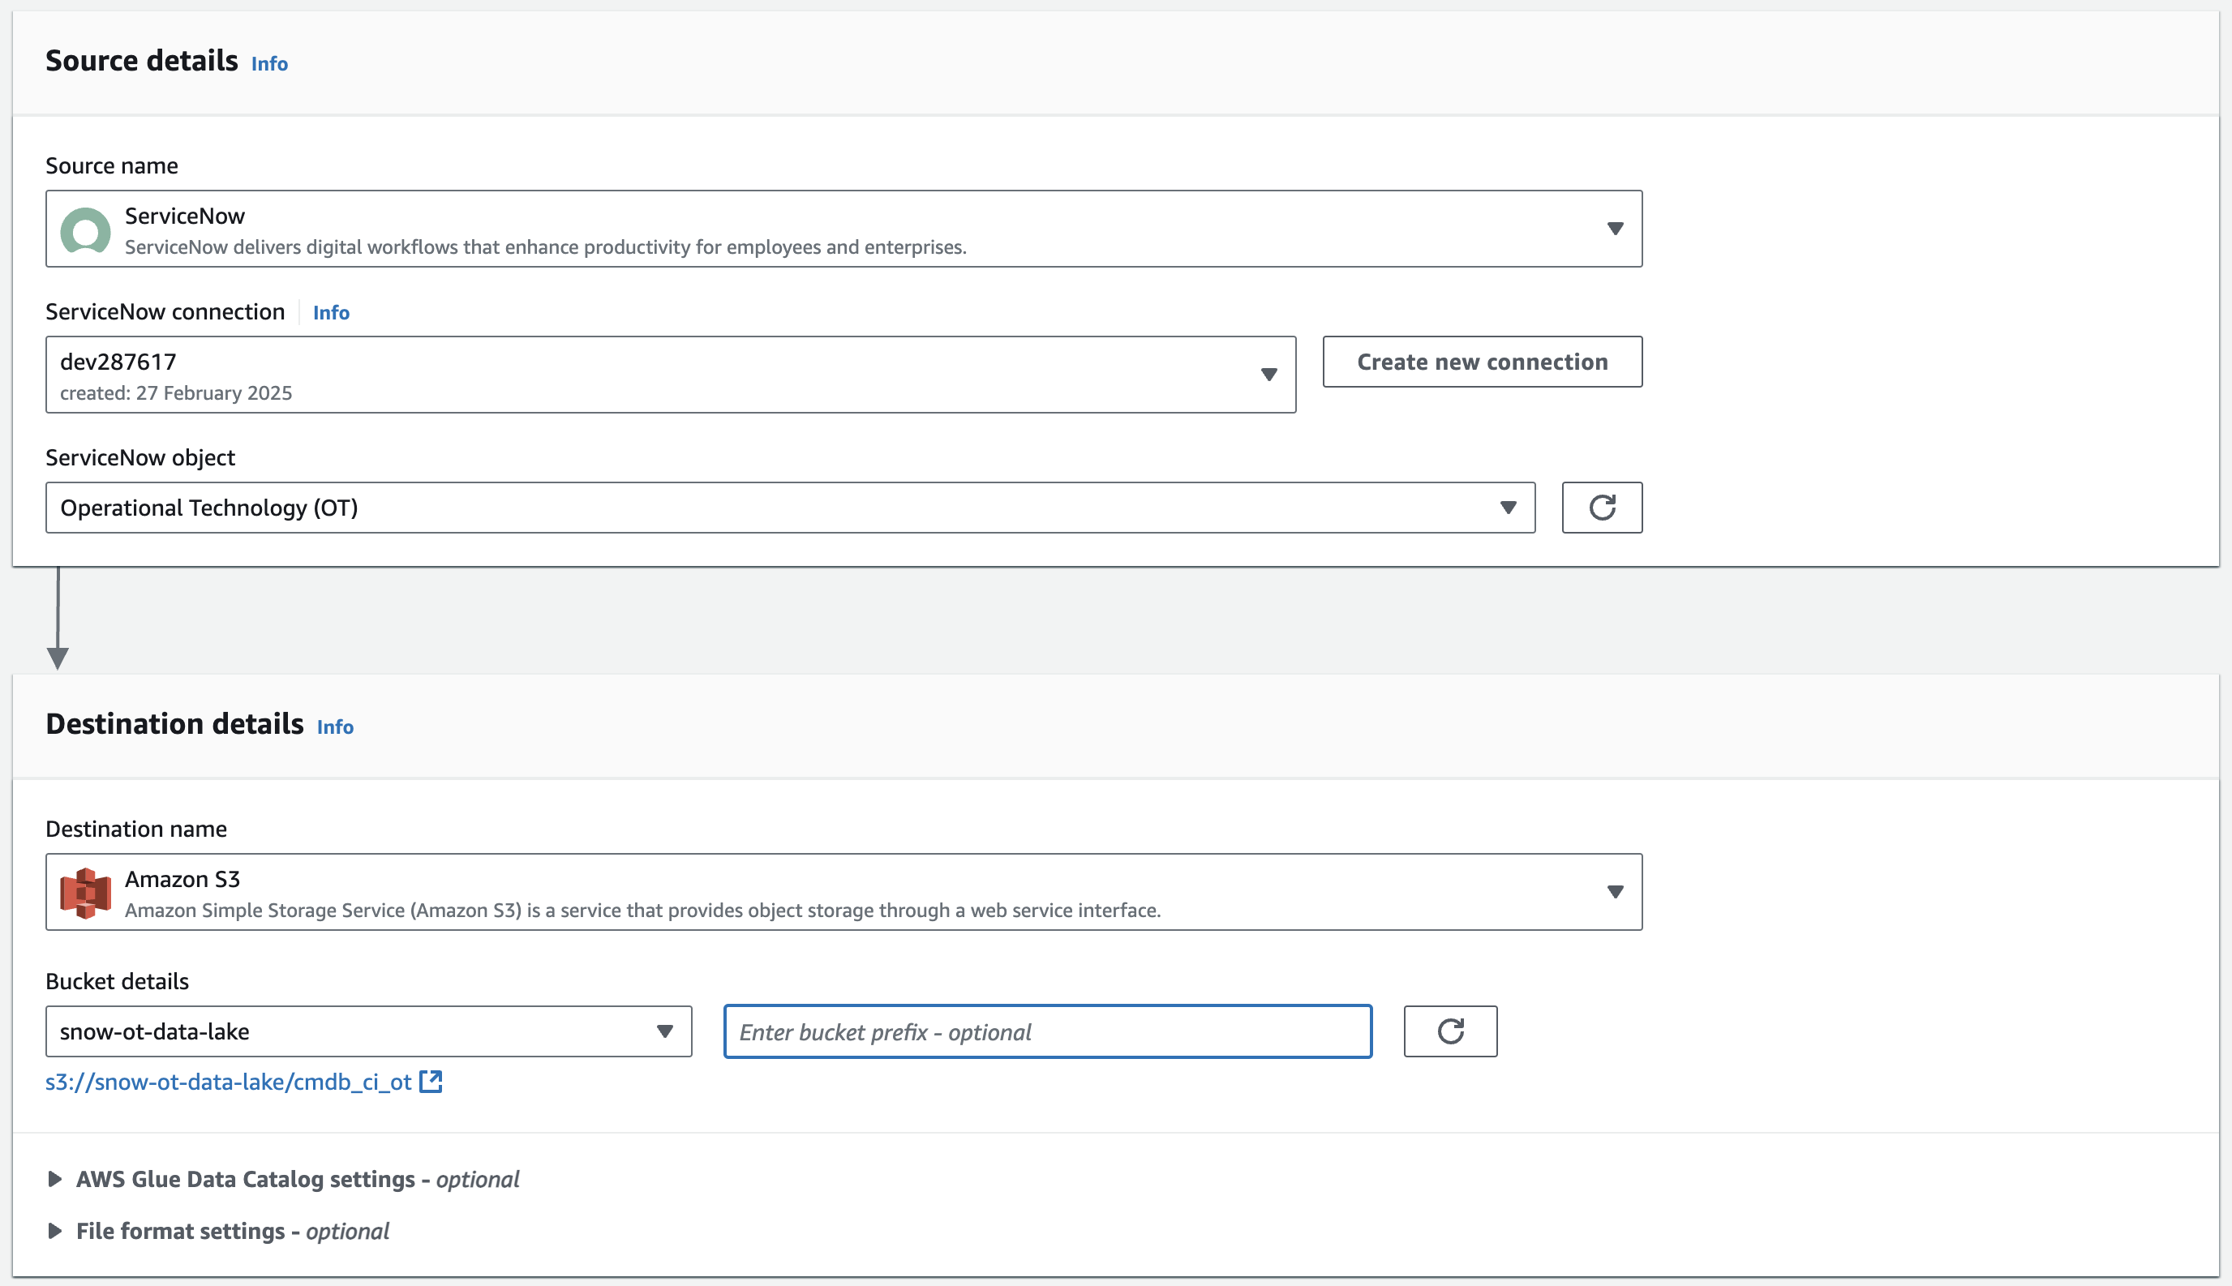Refresh the bucket details list

[x=1449, y=1031]
